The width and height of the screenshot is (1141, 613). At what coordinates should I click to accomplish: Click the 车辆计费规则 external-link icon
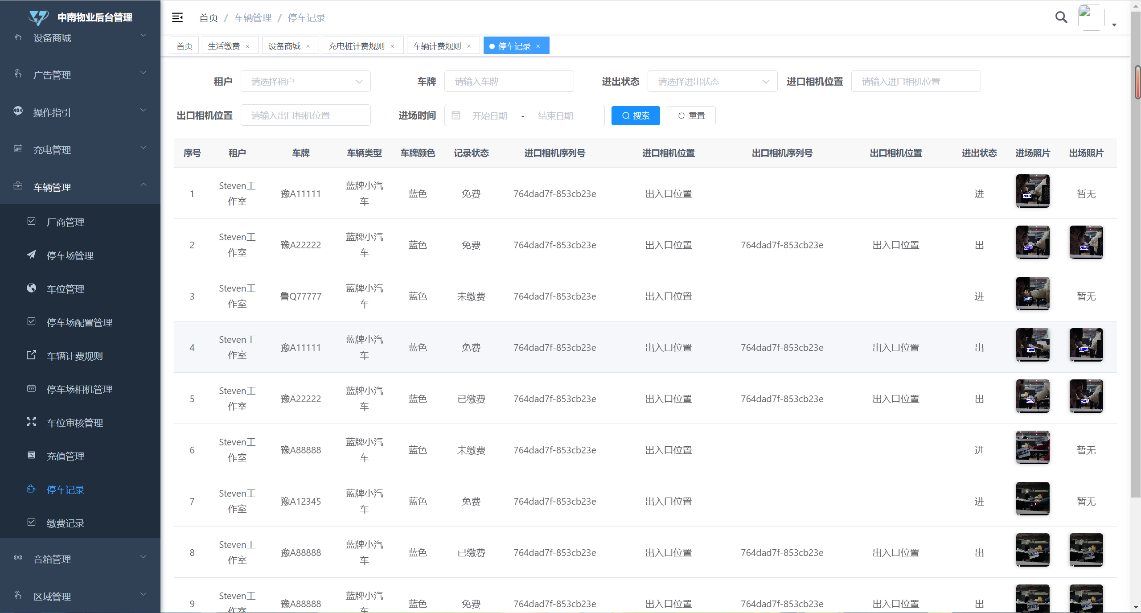(31, 355)
